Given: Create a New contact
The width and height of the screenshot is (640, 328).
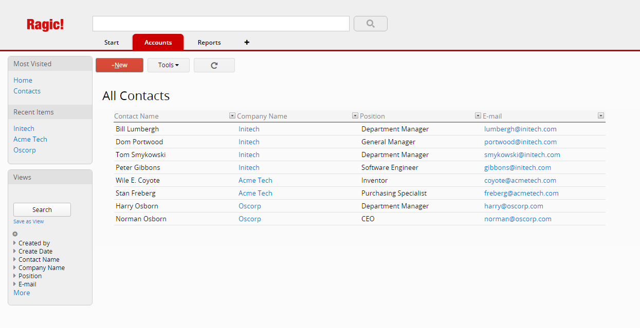Looking at the screenshot, I should click(x=119, y=65).
